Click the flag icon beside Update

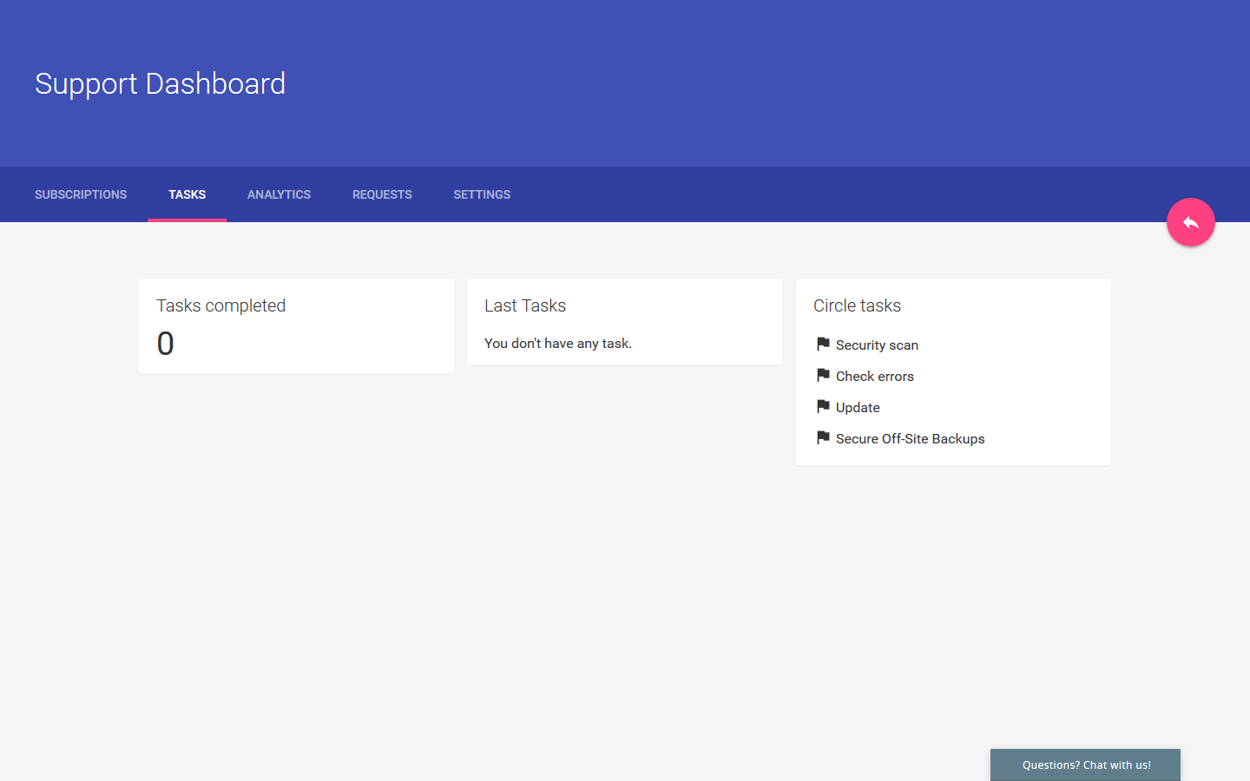click(823, 406)
